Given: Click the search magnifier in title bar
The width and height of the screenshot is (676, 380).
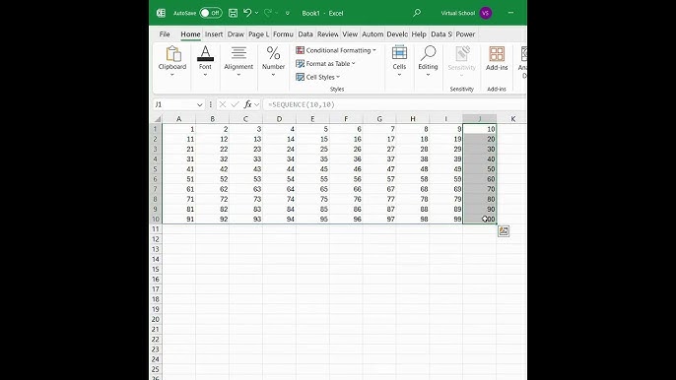Looking at the screenshot, I should pyautogui.click(x=417, y=13).
